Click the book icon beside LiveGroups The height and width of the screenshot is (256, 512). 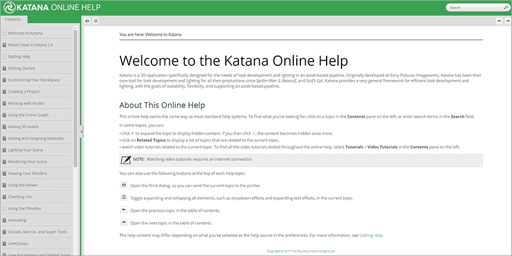[5, 244]
